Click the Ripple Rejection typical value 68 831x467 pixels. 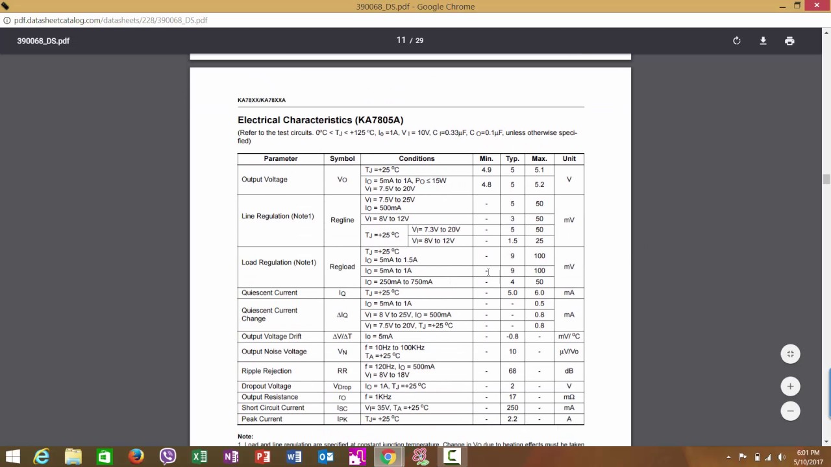click(512, 371)
